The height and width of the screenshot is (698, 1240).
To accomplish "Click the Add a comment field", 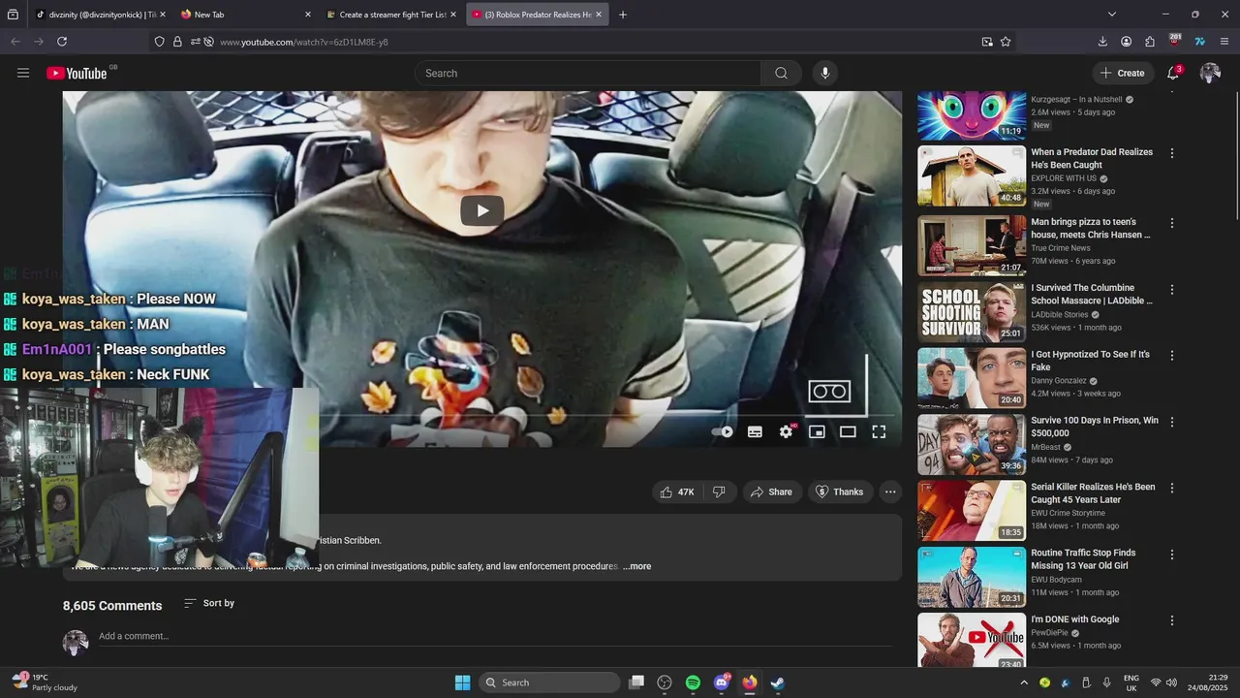I will click(494, 636).
